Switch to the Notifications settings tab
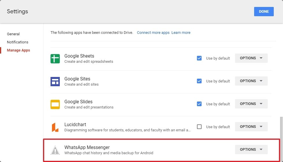Viewport: 283px width, 162px height. [18, 42]
